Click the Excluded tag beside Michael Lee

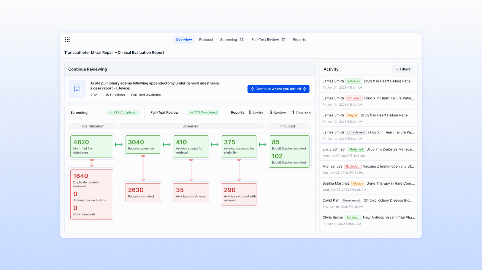click(353, 166)
